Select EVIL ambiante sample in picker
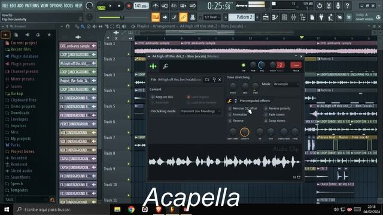 click(78, 46)
